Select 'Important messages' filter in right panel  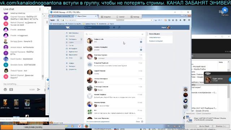tap(160, 41)
